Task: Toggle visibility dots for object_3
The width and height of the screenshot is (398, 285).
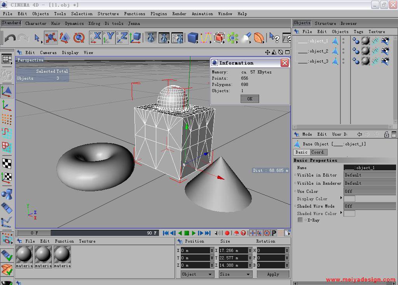Action: 344,61
